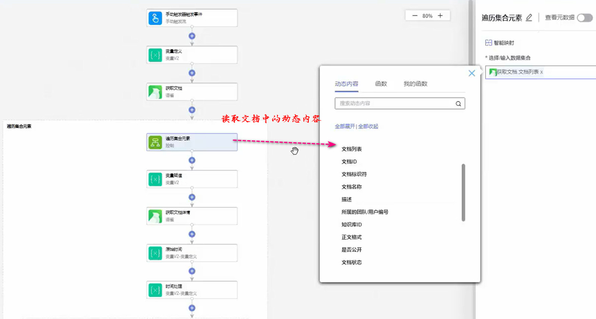Viewport: 596px width, 319px height.
Task: Add a step below the 遍历集合元素 node
Action: point(192,160)
